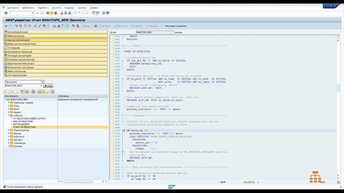Image resolution: width=344 pixels, height=193 pixels.
Task: Expand the Трансакции folder
Action: [9, 143]
